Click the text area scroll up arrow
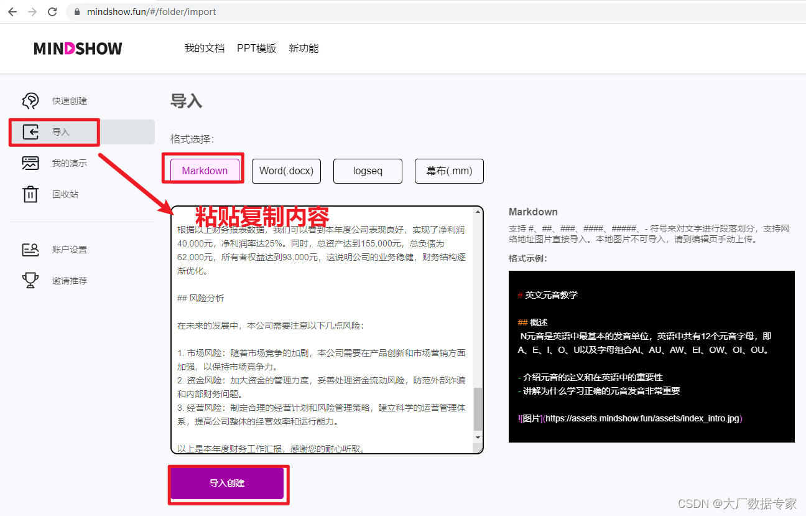806x516 pixels. (x=478, y=213)
